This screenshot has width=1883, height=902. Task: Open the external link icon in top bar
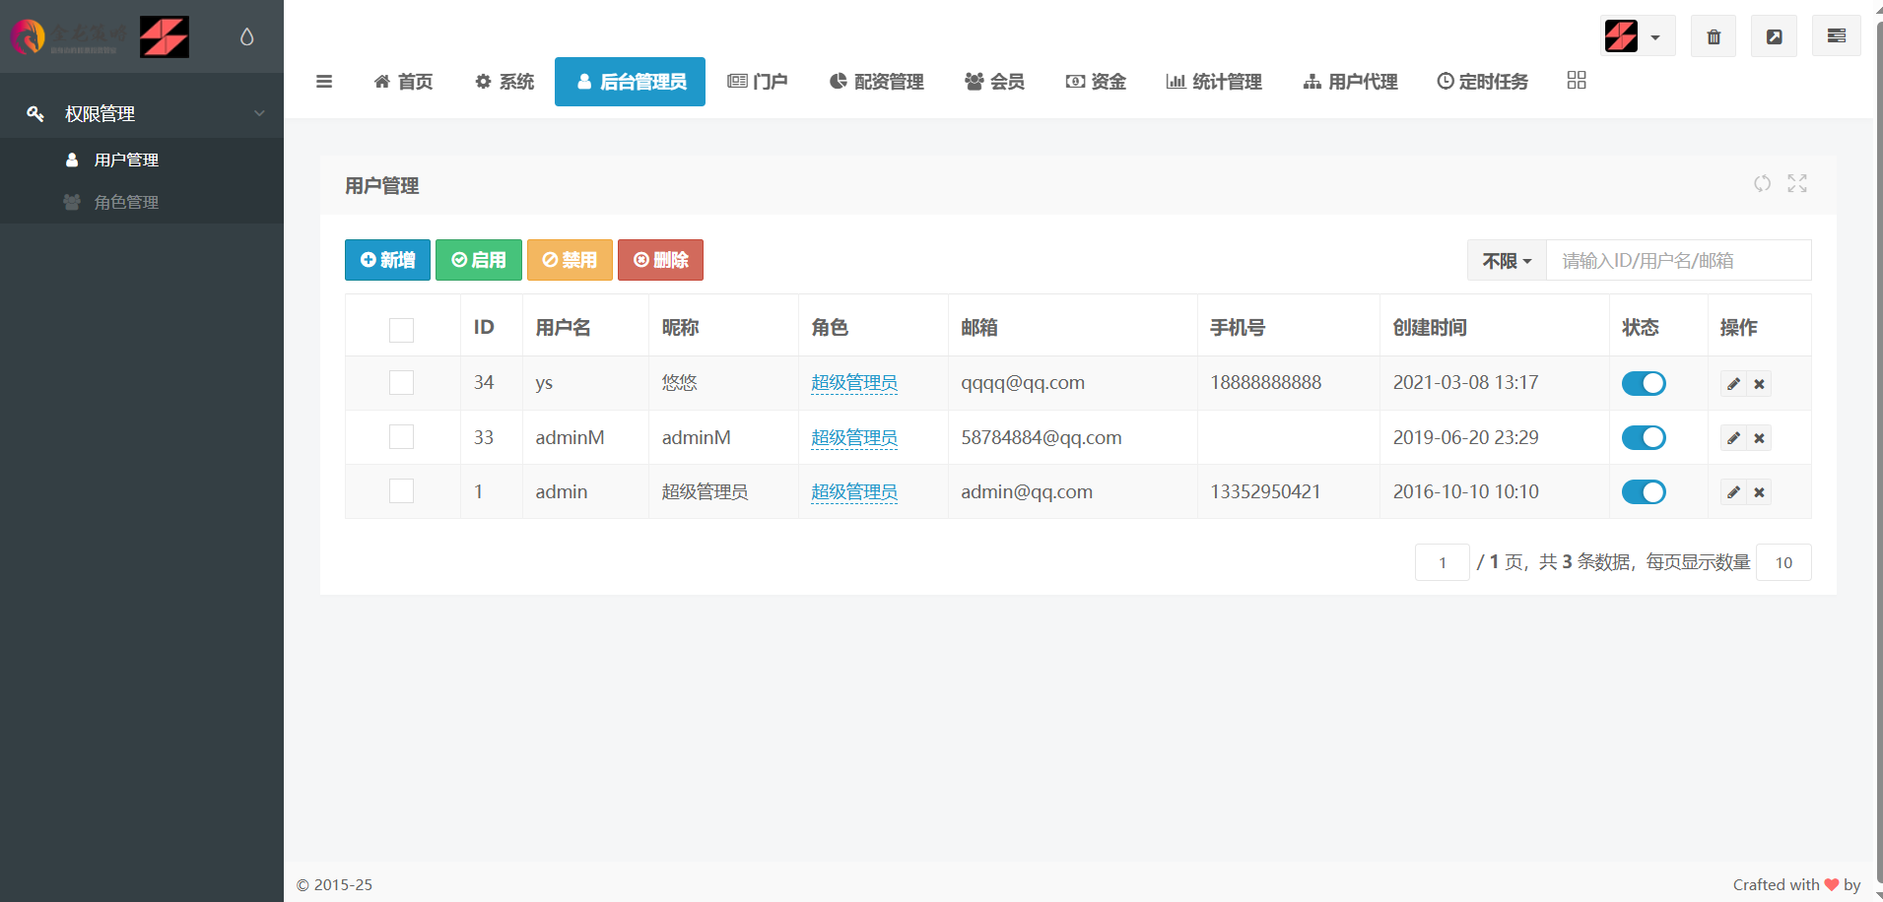(x=1774, y=36)
